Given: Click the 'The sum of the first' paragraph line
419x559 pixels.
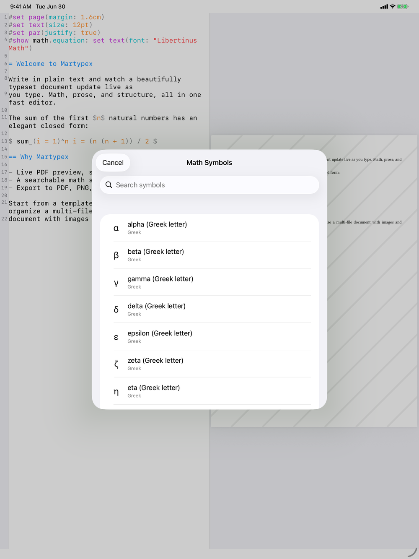Looking at the screenshot, I should pos(103,122).
